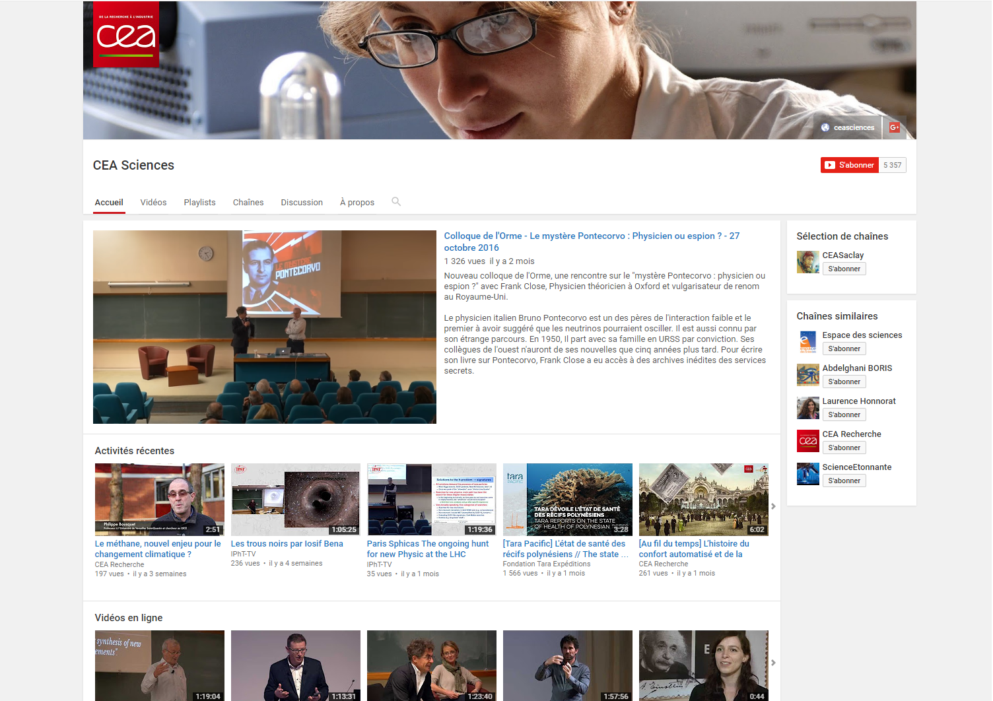
Task: Switch to the Vidéos tab
Action: click(153, 203)
